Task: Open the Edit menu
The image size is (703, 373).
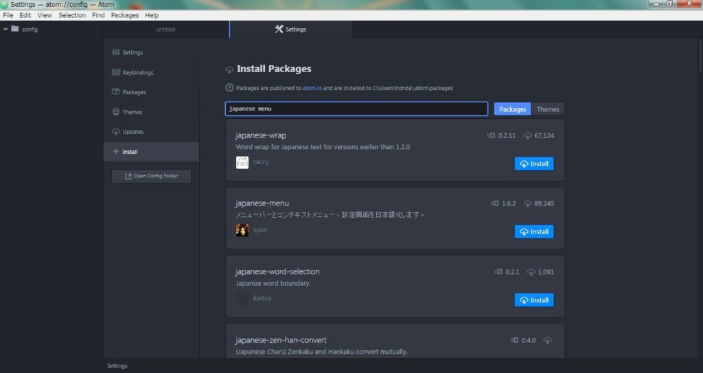Action: point(25,15)
